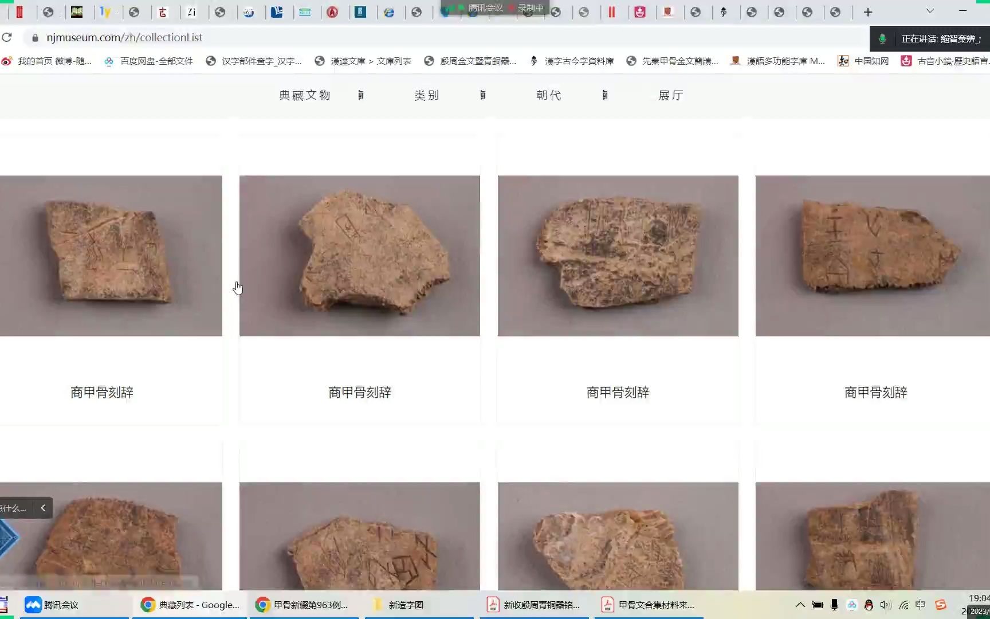Image resolution: width=990 pixels, height=619 pixels.
Task: Switch to 甲骨新缀第963例 Chrome taskbar window
Action: pos(304,605)
